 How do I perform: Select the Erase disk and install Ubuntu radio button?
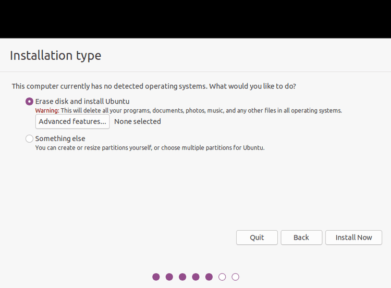pos(29,102)
